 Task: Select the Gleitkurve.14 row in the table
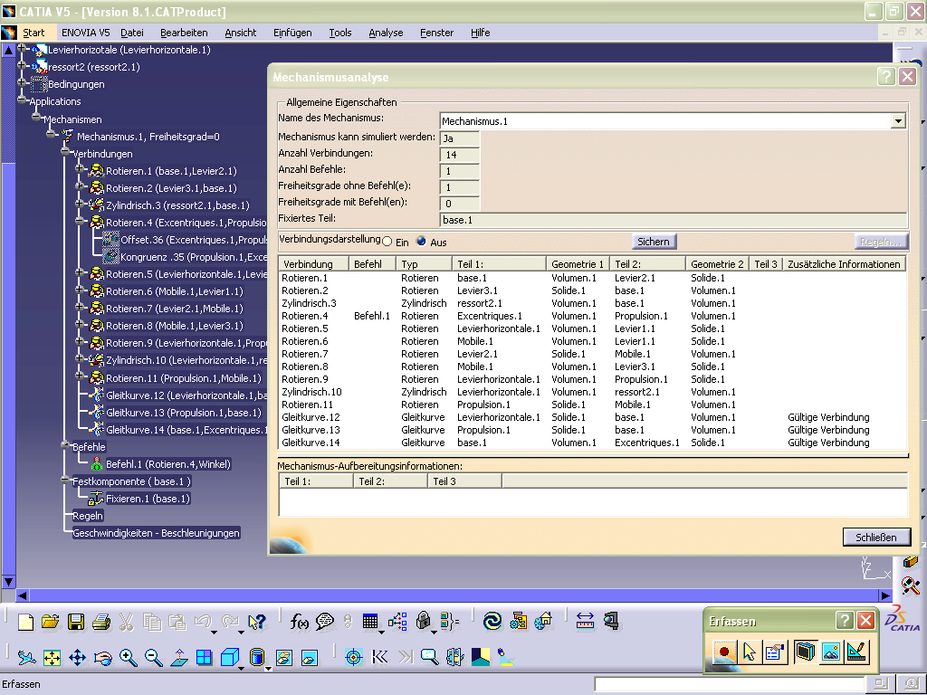click(592, 443)
